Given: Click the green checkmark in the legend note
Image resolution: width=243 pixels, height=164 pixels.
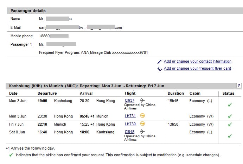Looking at the screenshot, I should pyautogui.click(x=11, y=155).
